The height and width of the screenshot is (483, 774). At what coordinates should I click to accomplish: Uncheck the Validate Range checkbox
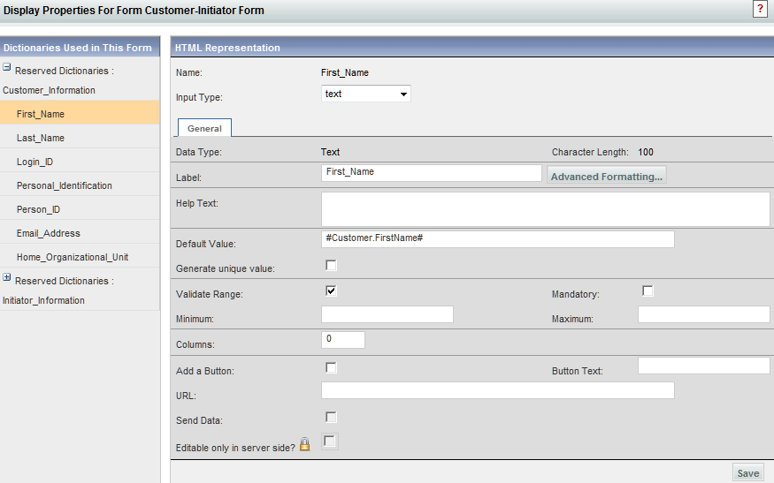[331, 291]
